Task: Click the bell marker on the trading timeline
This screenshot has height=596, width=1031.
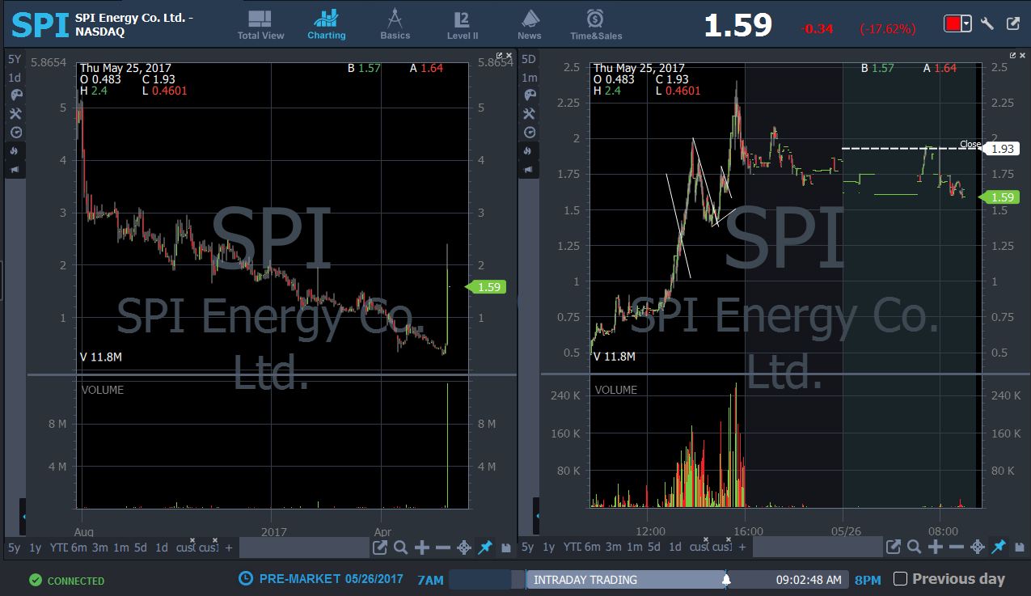Action: [x=726, y=580]
